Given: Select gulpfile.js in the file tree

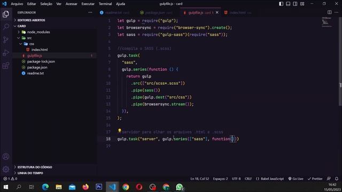Looking at the screenshot, I should point(34,55).
